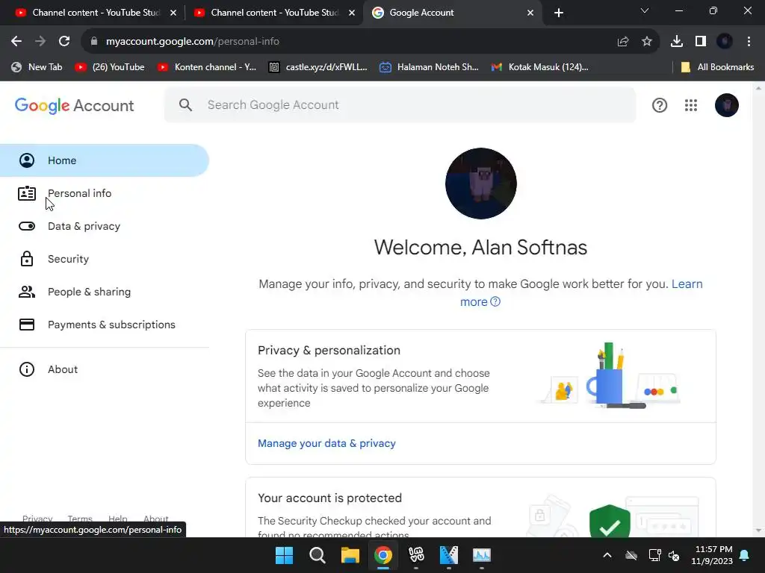Open All Bookmarks folder

click(x=717, y=67)
